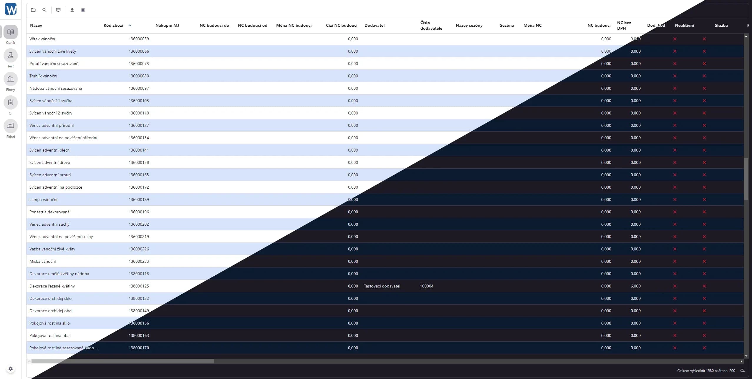Sort by the Dodavatel column header
The height and width of the screenshot is (379, 752).
(375, 25)
